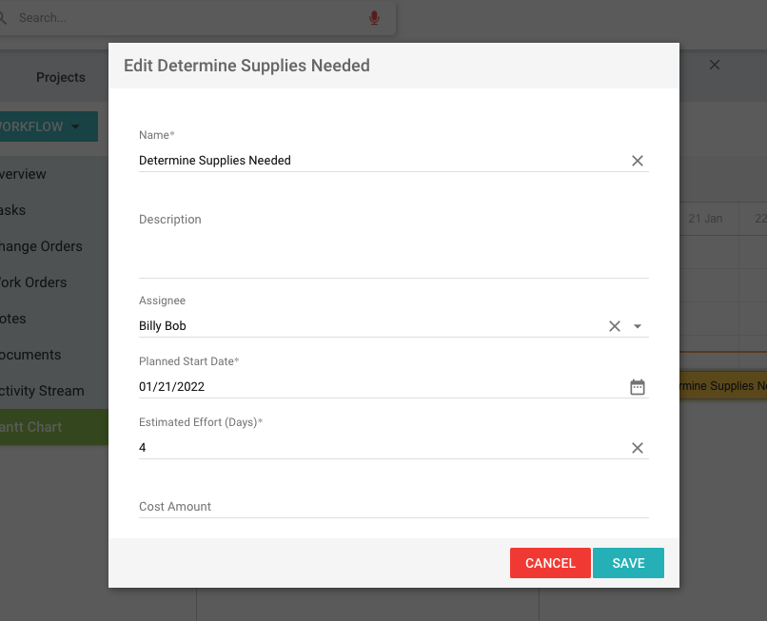Open the Workflow dropdown button

coord(48,126)
